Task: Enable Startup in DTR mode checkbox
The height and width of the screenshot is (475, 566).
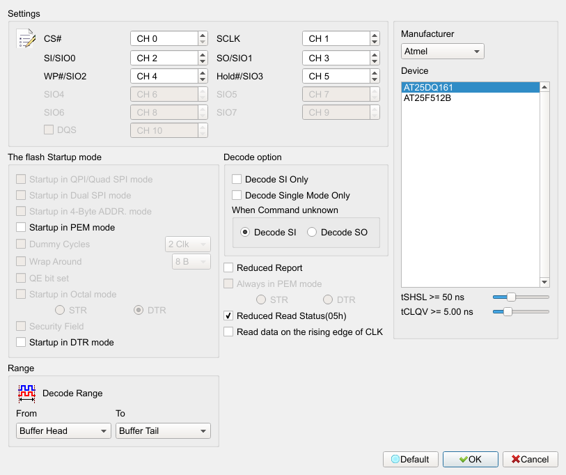Action: tap(21, 342)
